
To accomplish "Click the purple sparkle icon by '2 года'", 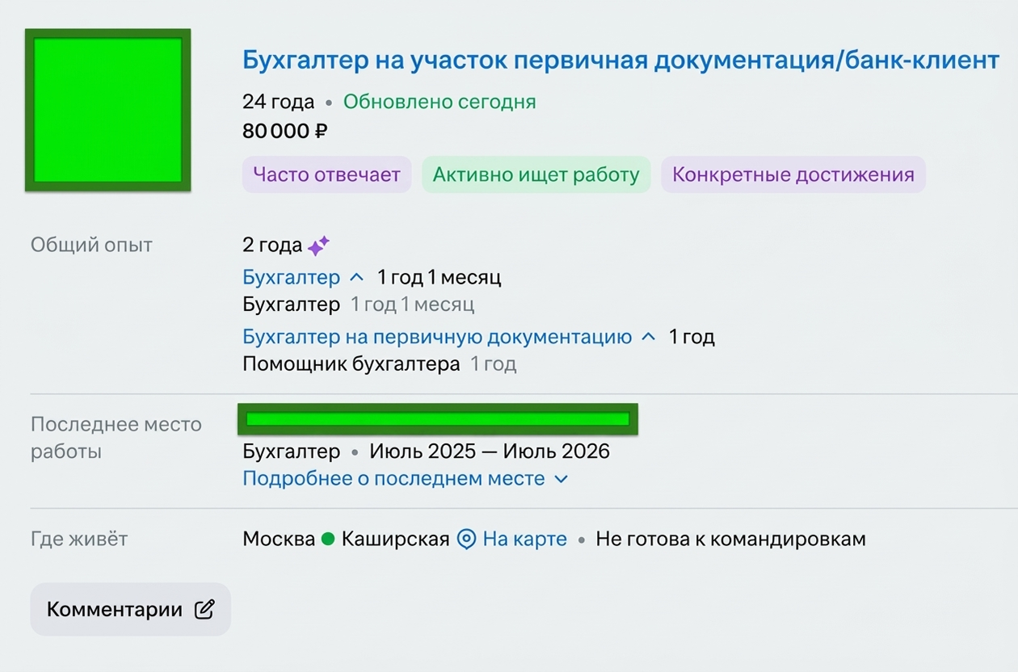I will point(318,246).
